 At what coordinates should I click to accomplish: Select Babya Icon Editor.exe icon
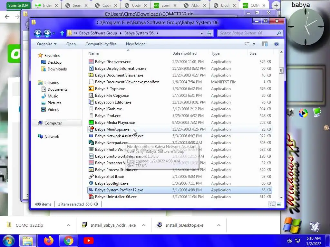pos(91,102)
